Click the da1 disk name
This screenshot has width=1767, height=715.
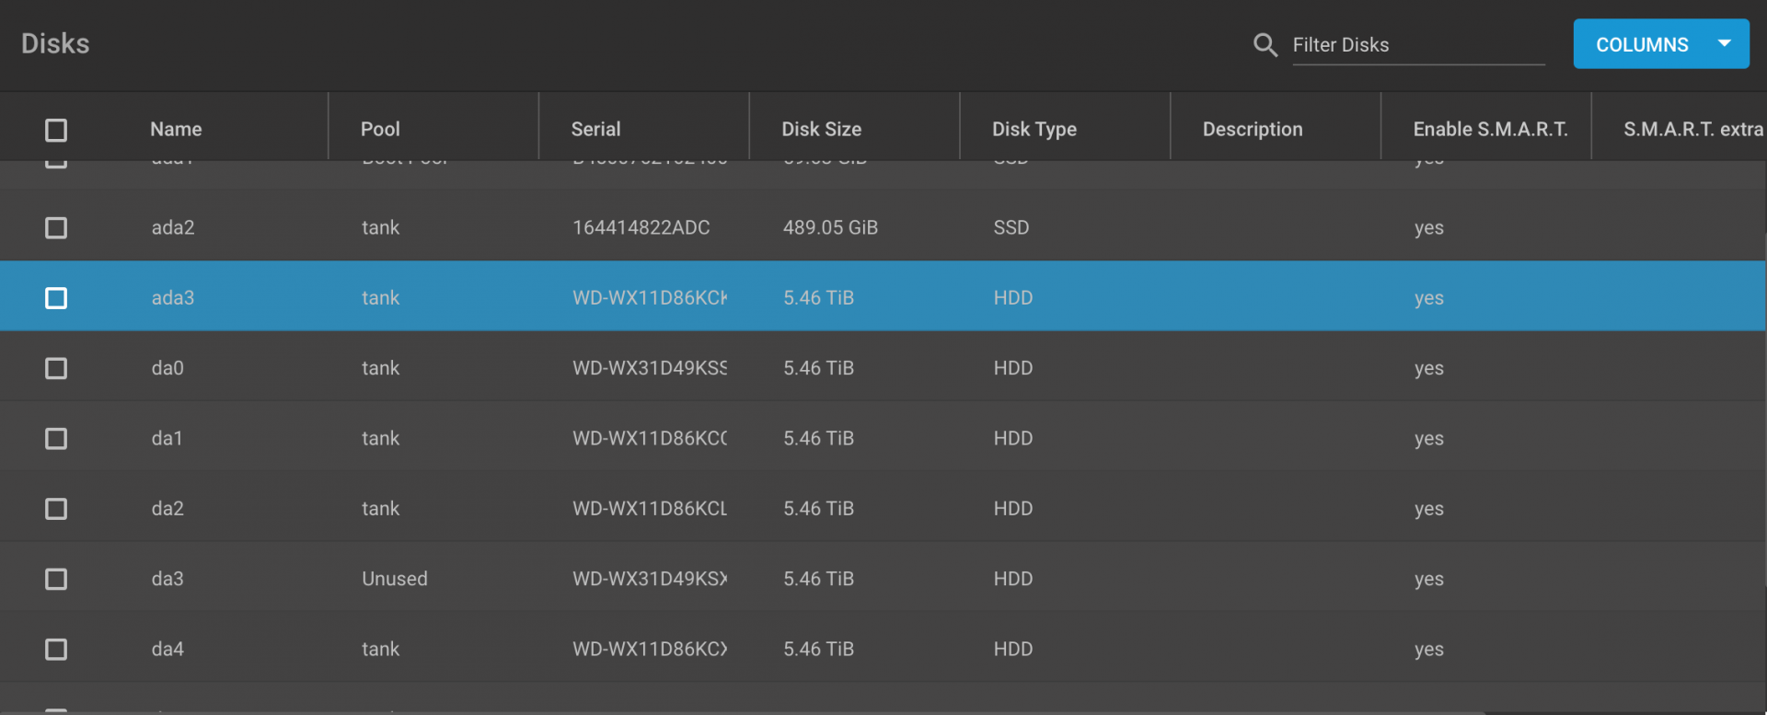[167, 438]
